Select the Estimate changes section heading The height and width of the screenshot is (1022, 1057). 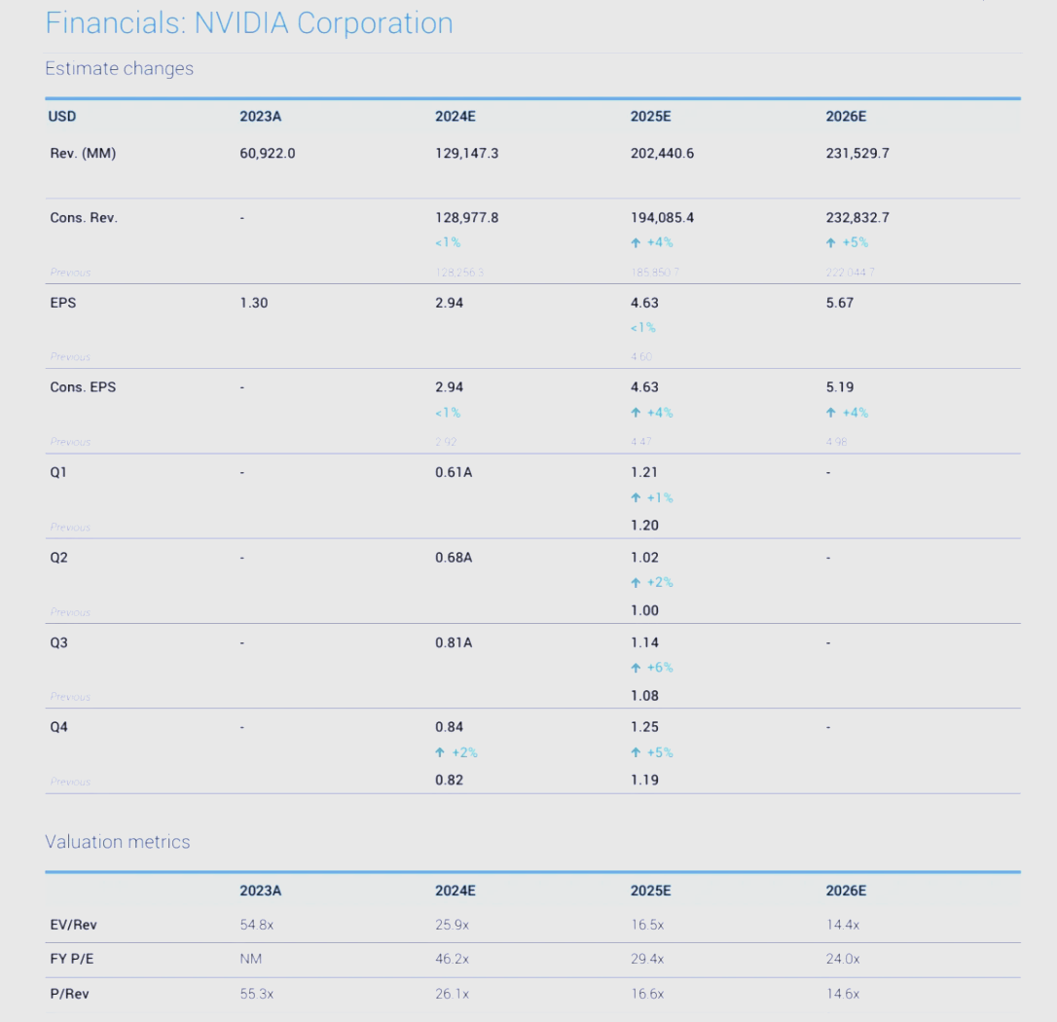point(119,68)
